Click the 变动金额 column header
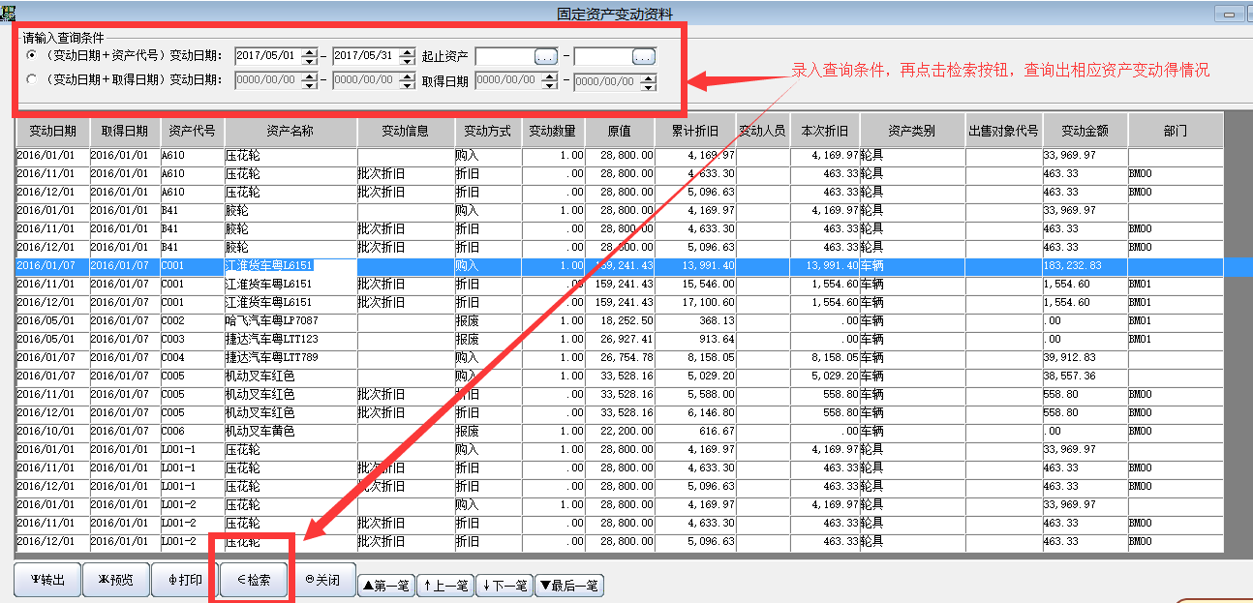 (x=1085, y=131)
